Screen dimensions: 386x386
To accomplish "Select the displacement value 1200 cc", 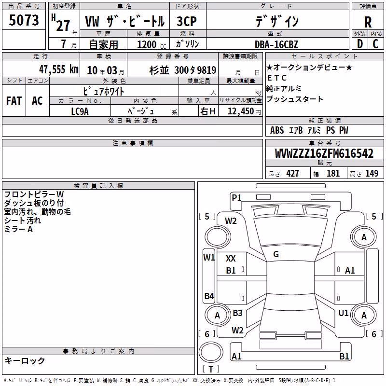I will pyautogui.click(x=152, y=44).
